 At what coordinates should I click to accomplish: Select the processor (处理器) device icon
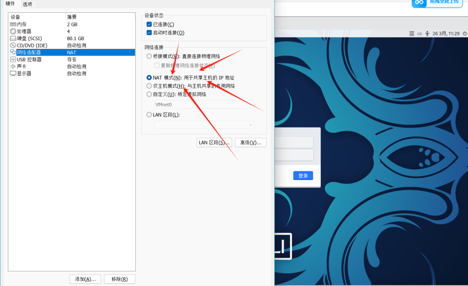(x=13, y=32)
